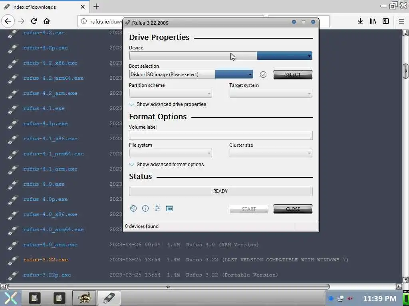Expand Show advanced format options

[167, 165]
